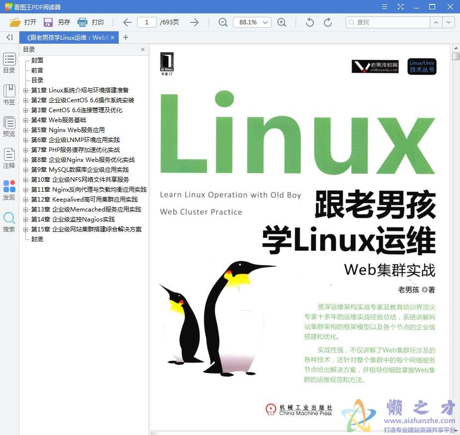Viewport: 460px width, 435px height.
Task: Open the 搜索 search panel
Action: (x=9, y=218)
